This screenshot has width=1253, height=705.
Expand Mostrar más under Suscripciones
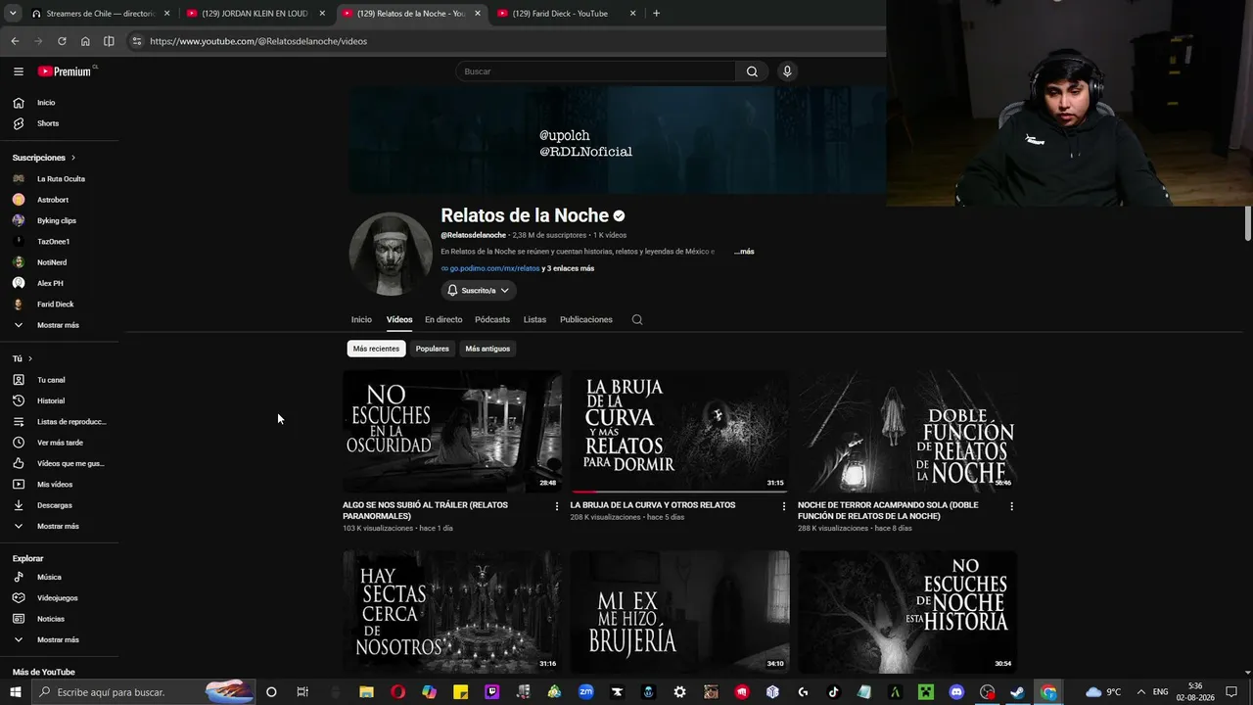click(x=60, y=325)
